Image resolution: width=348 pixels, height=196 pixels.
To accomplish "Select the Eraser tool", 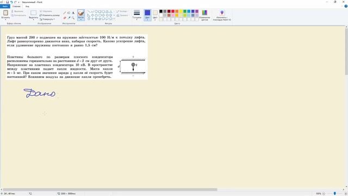I will click(65, 18).
